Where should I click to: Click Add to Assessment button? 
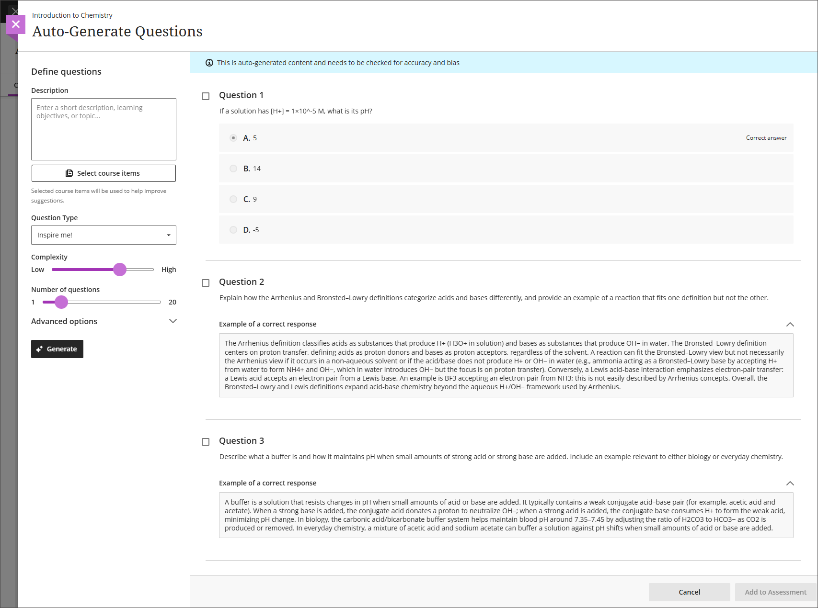775,592
